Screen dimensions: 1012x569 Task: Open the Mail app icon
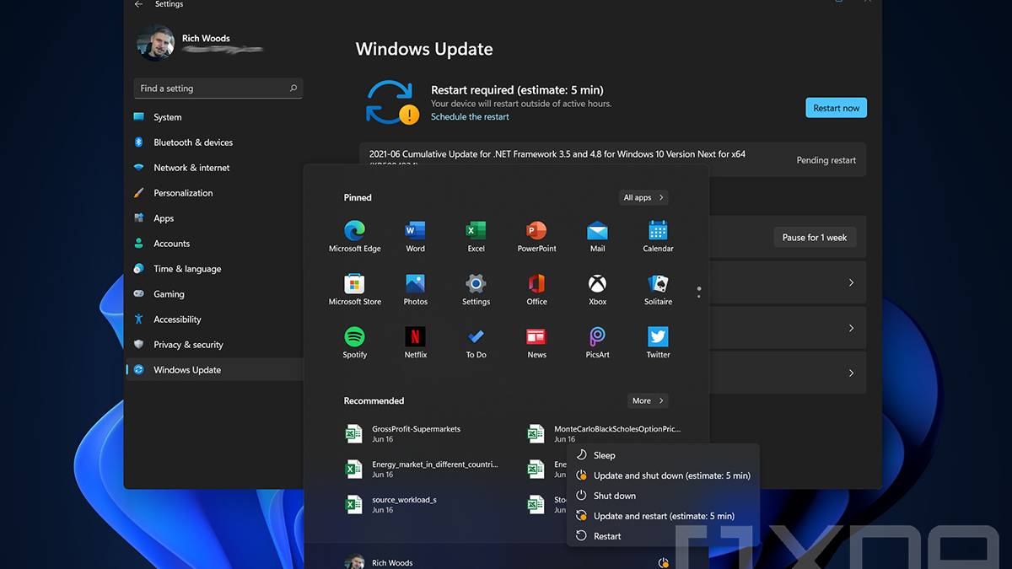click(597, 236)
